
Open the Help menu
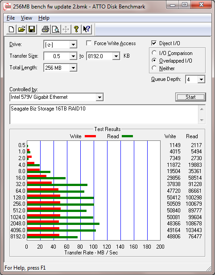[x=44, y=18]
